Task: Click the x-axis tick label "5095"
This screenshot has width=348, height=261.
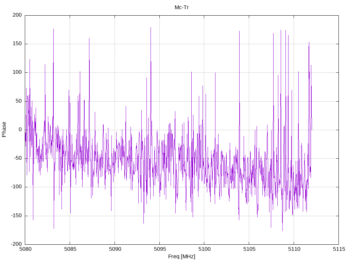Action: tap(160, 249)
